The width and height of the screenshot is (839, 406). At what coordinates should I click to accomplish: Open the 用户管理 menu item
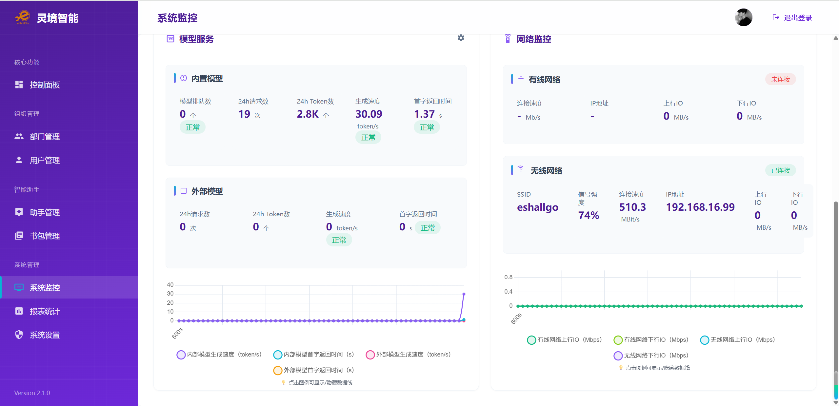(45, 160)
